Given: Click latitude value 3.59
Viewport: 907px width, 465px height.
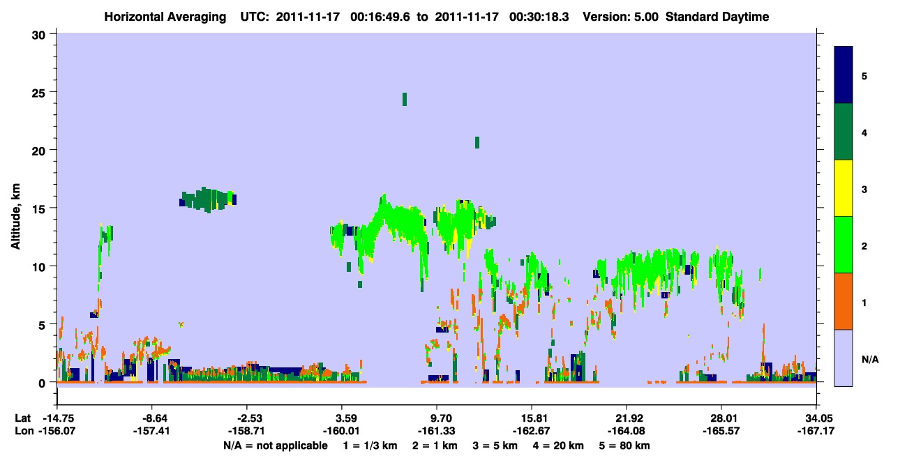Looking at the screenshot, I should click(342, 418).
